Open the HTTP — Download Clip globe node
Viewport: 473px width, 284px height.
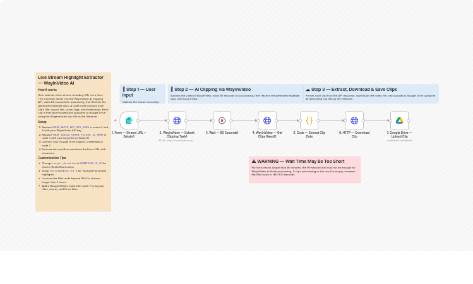point(354,121)
